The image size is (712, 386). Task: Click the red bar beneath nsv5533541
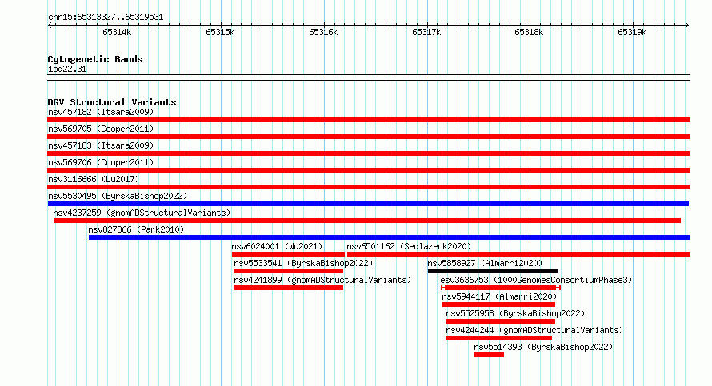(289, 271)
